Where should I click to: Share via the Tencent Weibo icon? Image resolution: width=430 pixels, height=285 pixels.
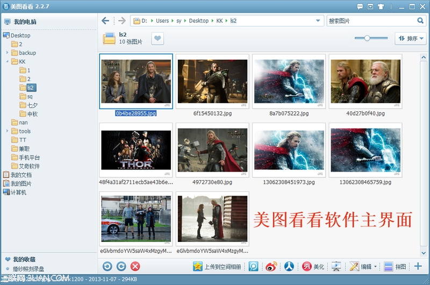coord(253,266)
